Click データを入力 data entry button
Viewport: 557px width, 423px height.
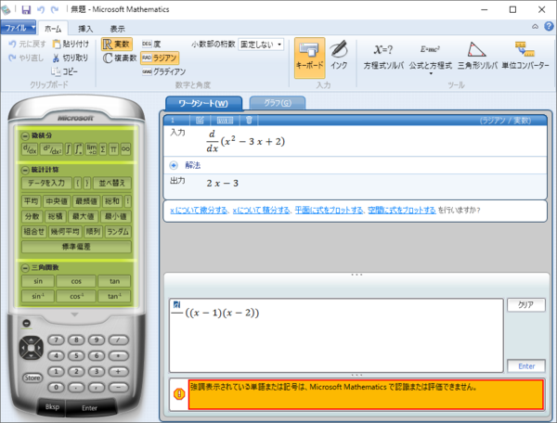46,183
